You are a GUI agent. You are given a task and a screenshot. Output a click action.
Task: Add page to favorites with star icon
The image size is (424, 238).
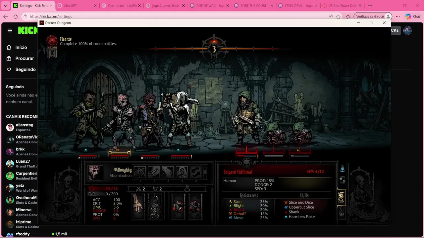pos(338,17)
